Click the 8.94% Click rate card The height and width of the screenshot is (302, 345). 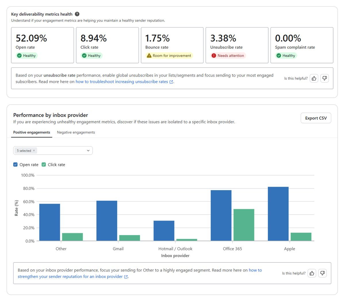click(108, 45)
